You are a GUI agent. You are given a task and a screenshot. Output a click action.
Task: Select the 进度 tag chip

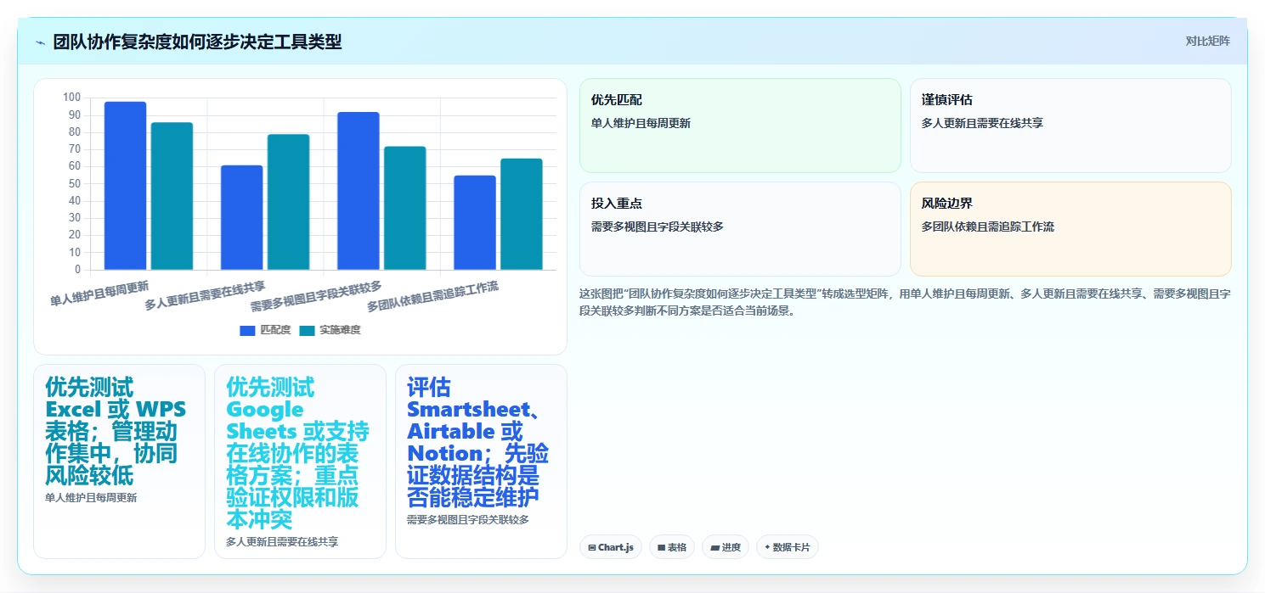(726, 547)
